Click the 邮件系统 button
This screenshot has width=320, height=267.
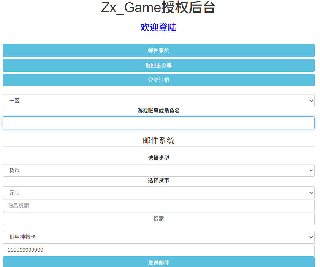tap(158, 50)
